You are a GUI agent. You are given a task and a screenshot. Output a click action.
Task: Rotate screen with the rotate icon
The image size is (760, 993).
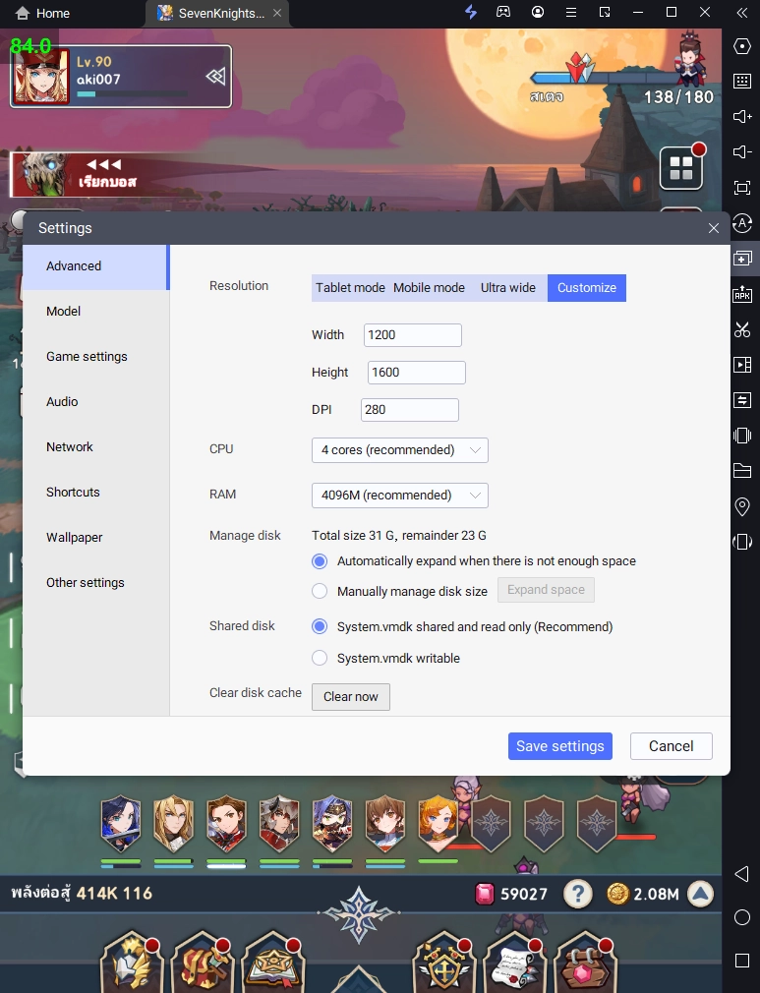click(x=742, y=542)
